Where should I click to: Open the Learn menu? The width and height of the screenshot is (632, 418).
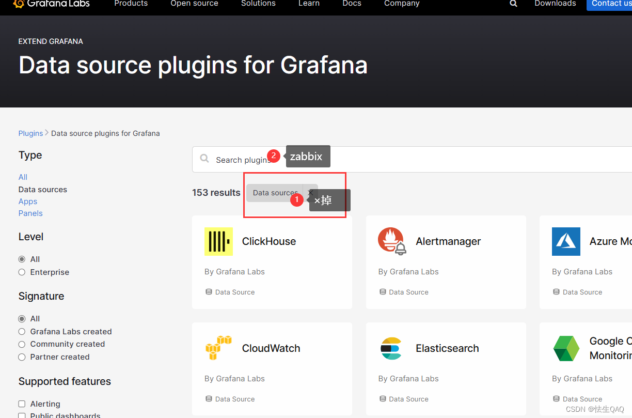pyautogui.click(x=309, y=4)
